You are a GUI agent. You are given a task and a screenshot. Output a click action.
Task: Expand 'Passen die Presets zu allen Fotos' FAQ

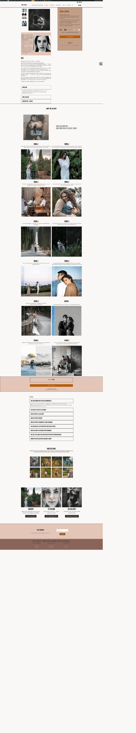(x=51, y=414)
